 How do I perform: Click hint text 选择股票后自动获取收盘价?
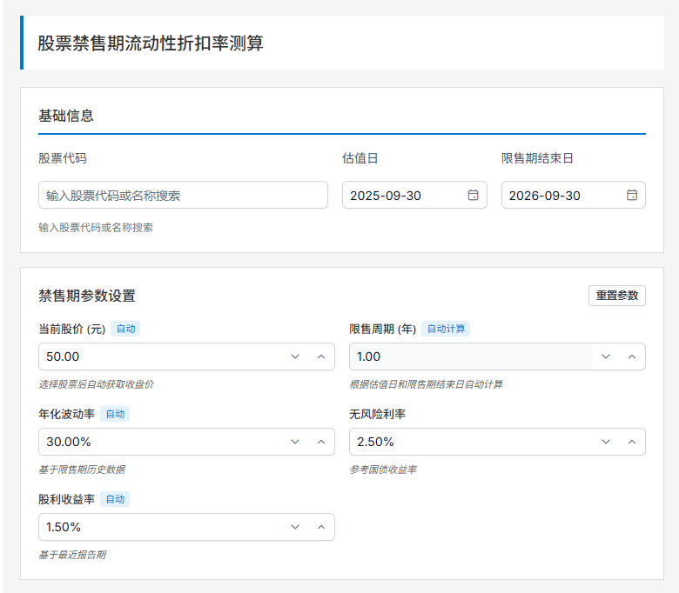click(96, 384)
